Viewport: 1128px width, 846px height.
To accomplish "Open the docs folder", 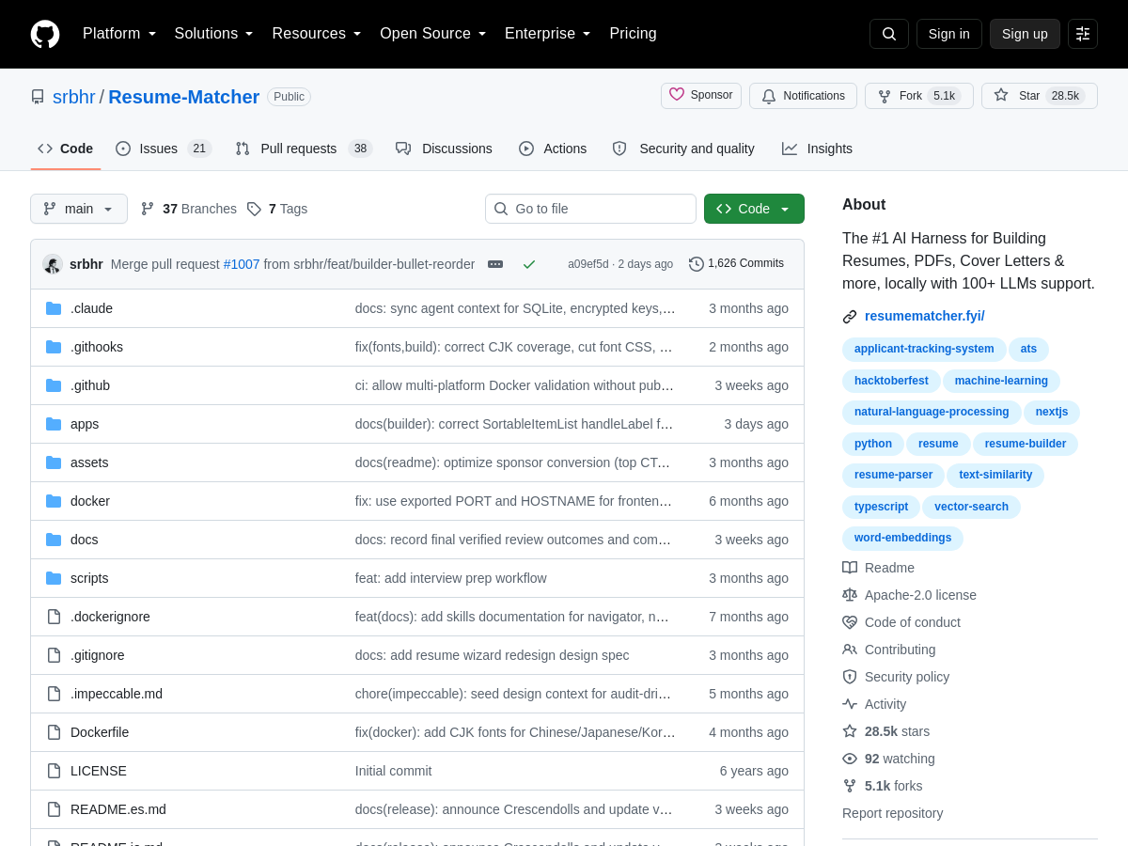I will pyautogui.click(x=85, y=540).
